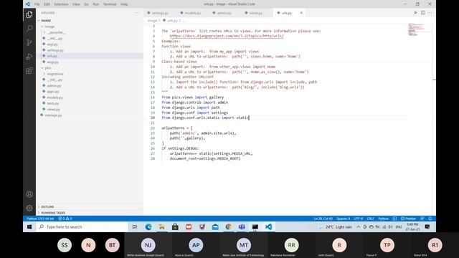This screenshot has width=459, height=258.
Task: Open the notifications bell in status bar
Action: coord(430,219)
